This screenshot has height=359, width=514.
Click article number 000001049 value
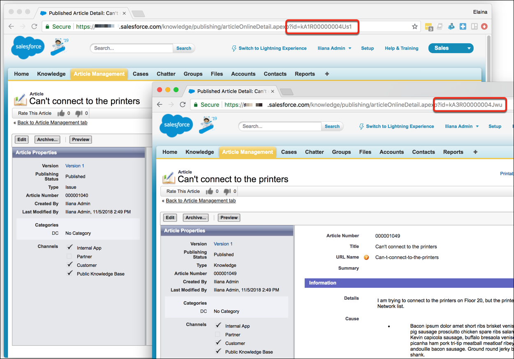[388, 236]
